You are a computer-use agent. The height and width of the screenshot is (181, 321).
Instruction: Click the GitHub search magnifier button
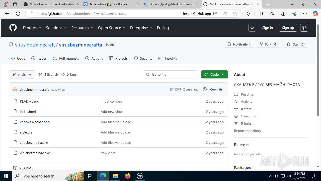[x=252, y=28]
